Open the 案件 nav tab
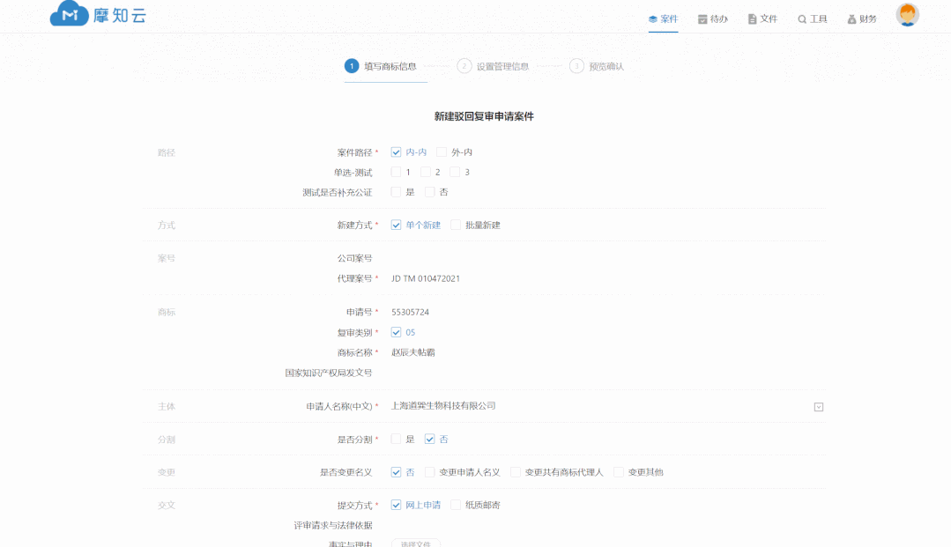This screenshot has height=547, width=951. tap(663, 19)
